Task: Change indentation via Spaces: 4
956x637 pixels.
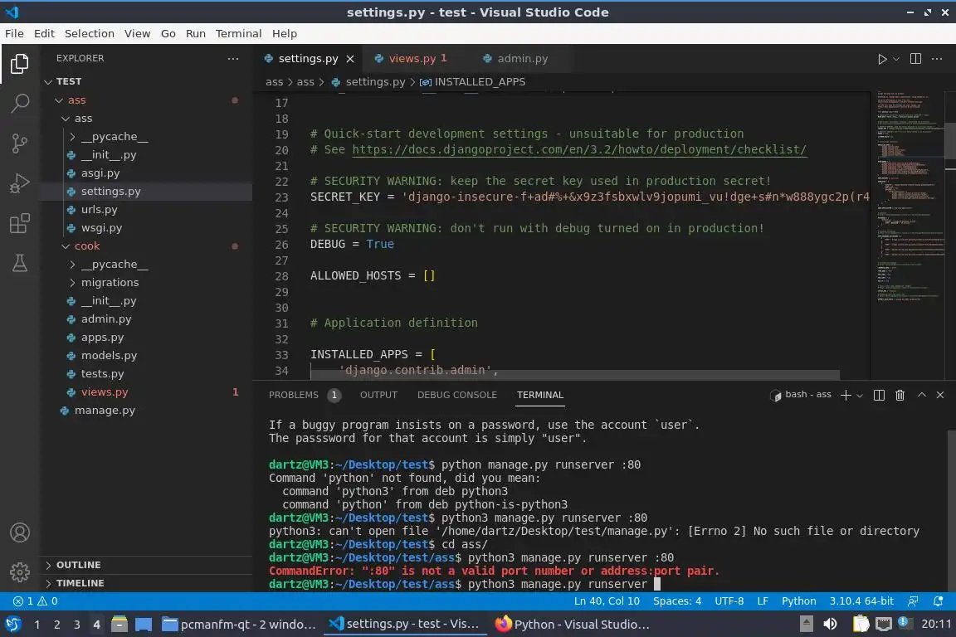Action: (677, 601)
